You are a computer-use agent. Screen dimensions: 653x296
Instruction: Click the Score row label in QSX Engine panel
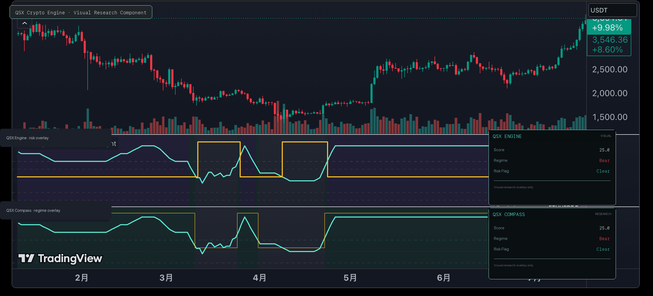point(499,150)
